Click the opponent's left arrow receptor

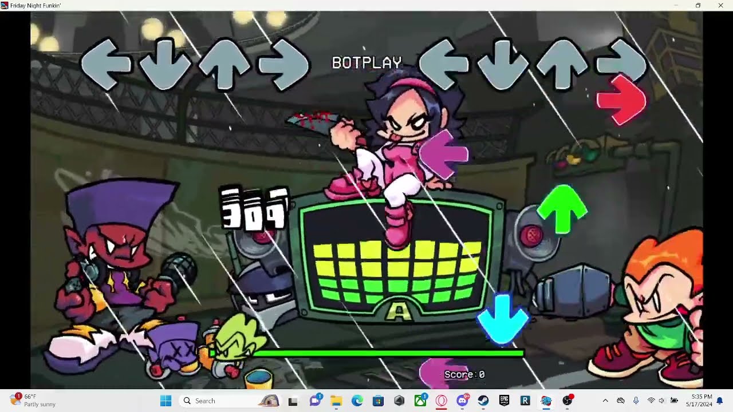pos(106,65)
